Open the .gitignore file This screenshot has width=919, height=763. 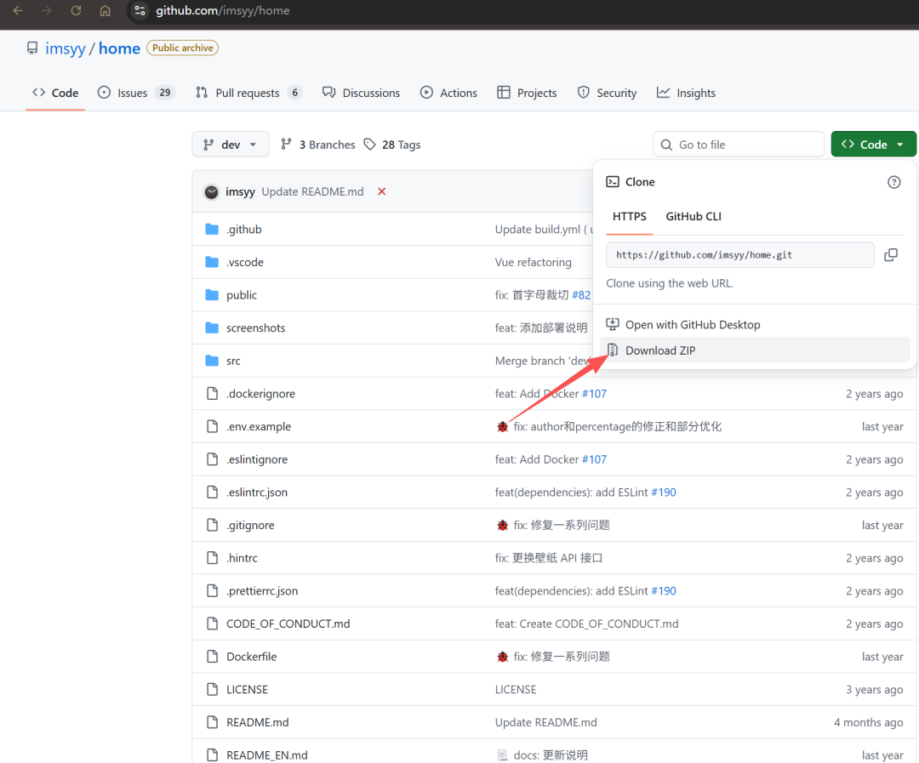[250, 525]
